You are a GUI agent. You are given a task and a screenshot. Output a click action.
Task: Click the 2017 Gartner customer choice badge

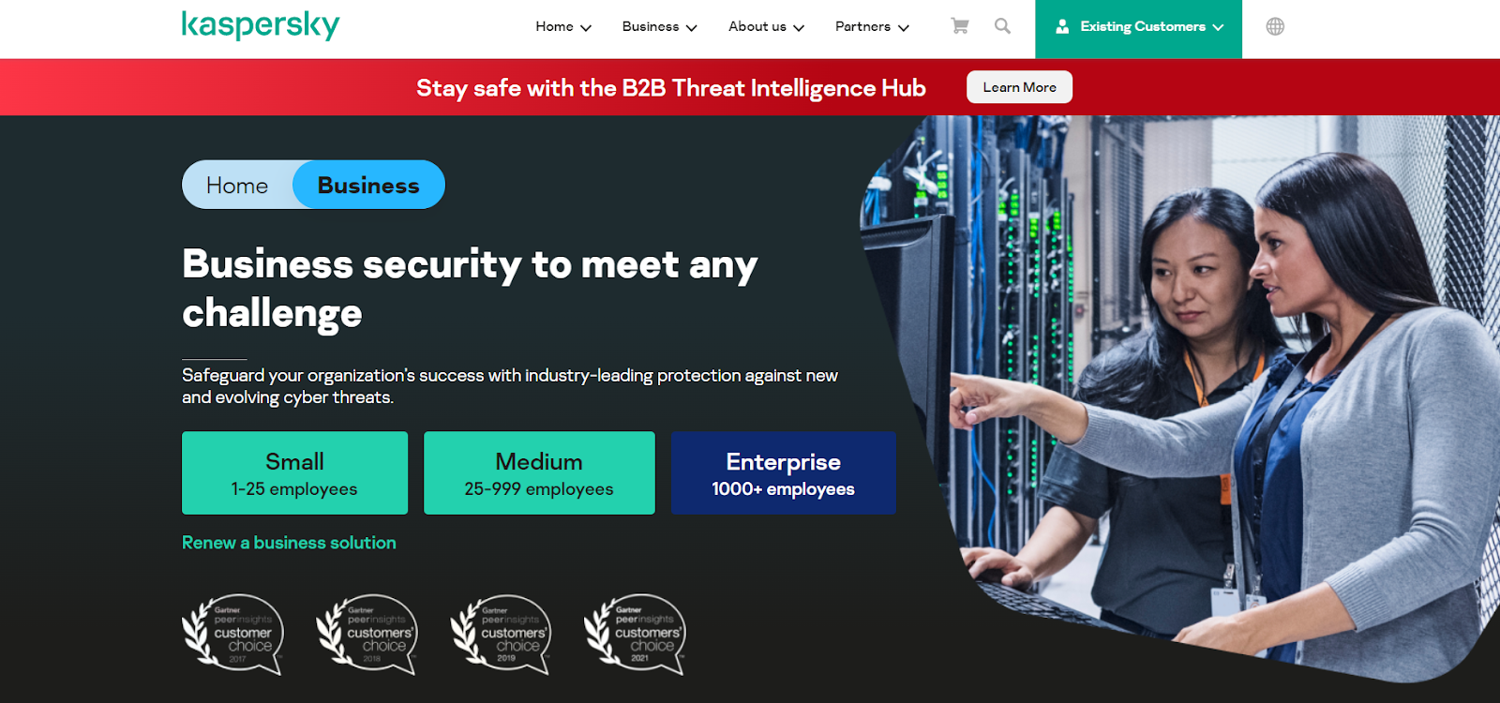tap(232, 635)
